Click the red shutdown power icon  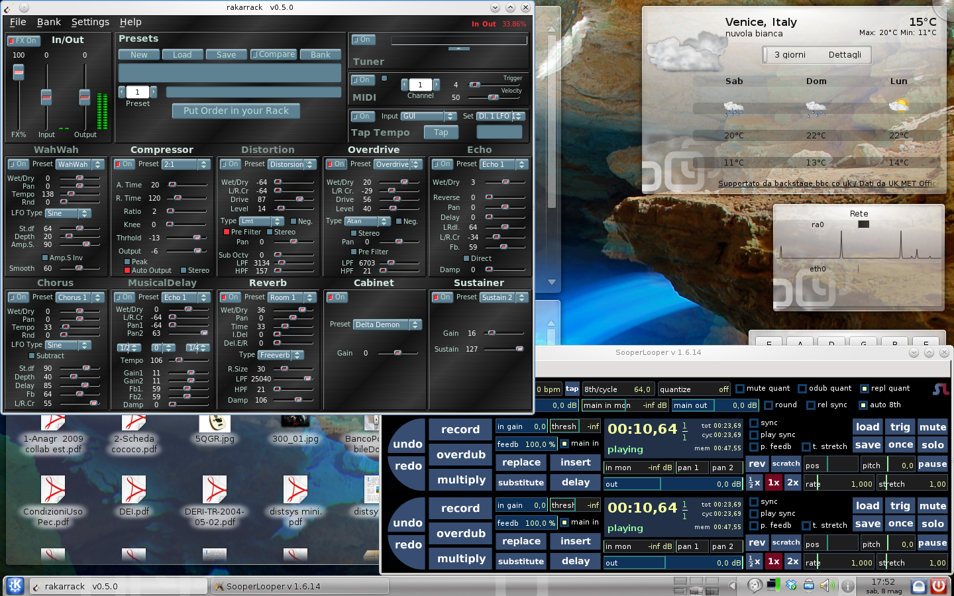[x=938, y=585]
